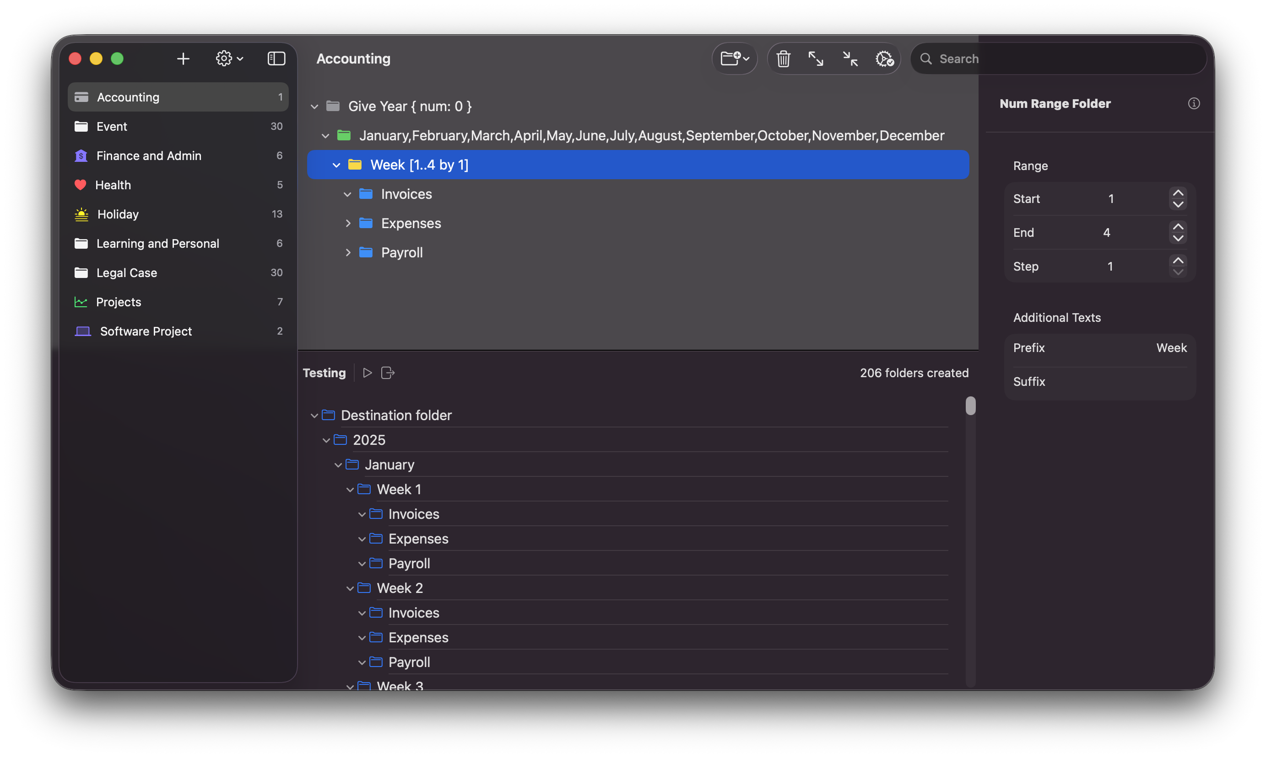The height and width of the screenshot is (758, 1266).
Task: Increment the End value stepper
Action: pos(1178,226)
